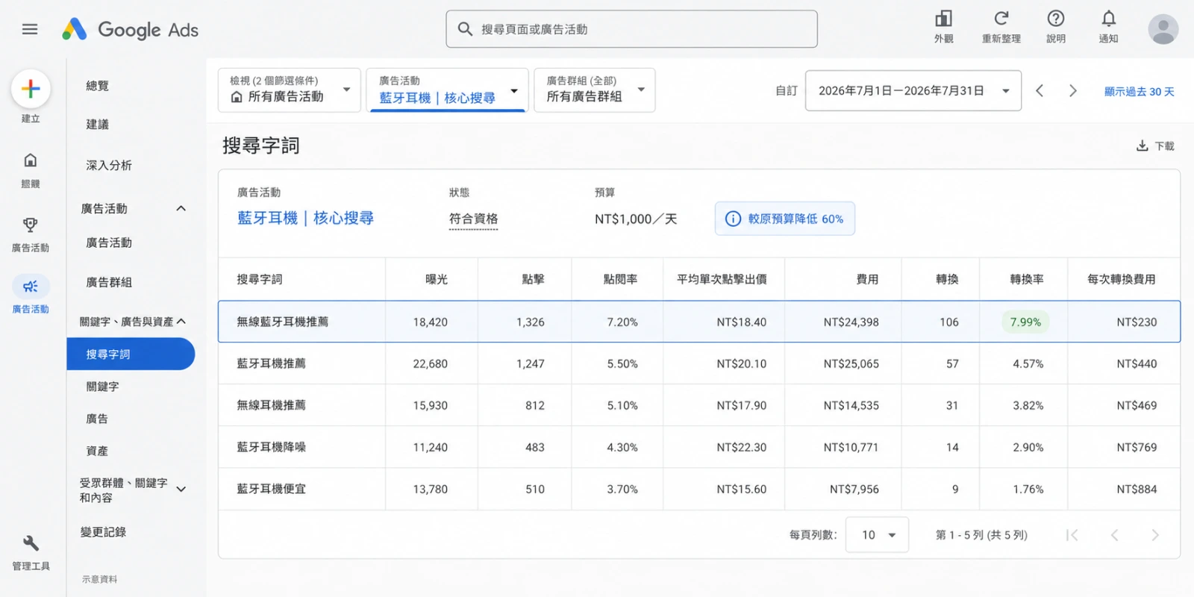Open 變更記錄 in the side menu
Viewport: 1194px width, 597px height.
coord(103,532)
